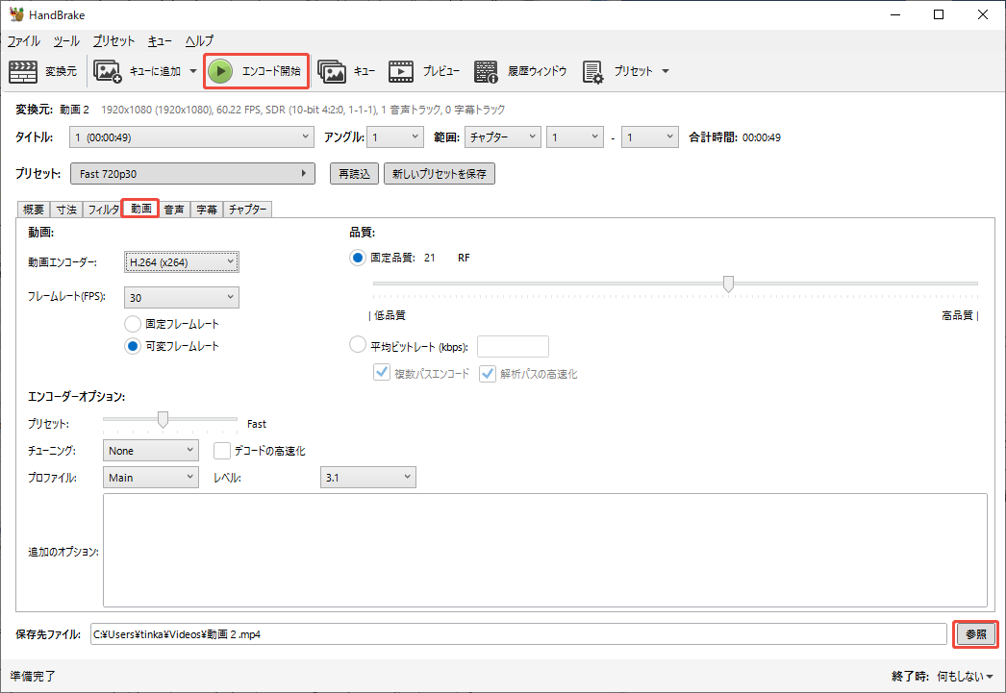Select the 平均ビットレート (kbps) radio button
1006x693 pixels.
click(x=358, y=345)
